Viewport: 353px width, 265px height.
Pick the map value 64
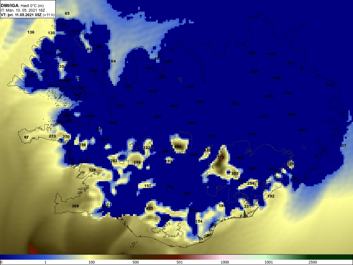[x=113, y=61]
